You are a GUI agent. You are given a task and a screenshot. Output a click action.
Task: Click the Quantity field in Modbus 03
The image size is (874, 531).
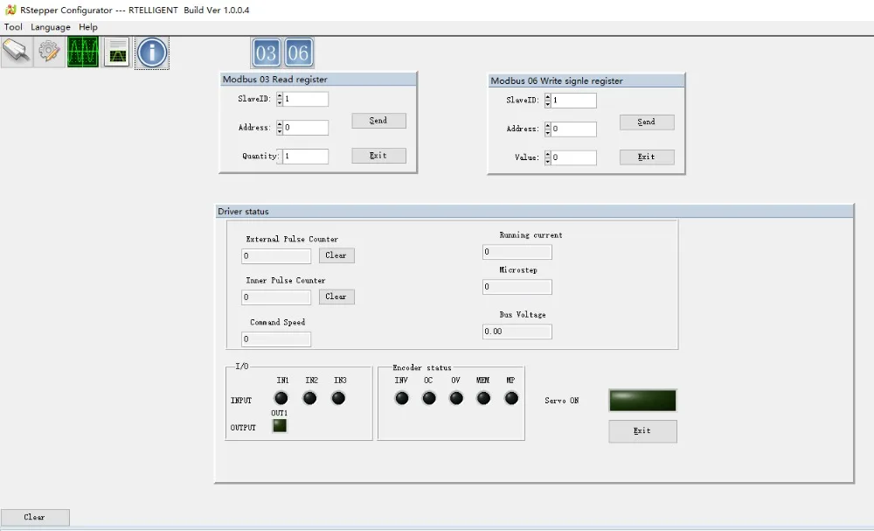(x=305, y=157)
